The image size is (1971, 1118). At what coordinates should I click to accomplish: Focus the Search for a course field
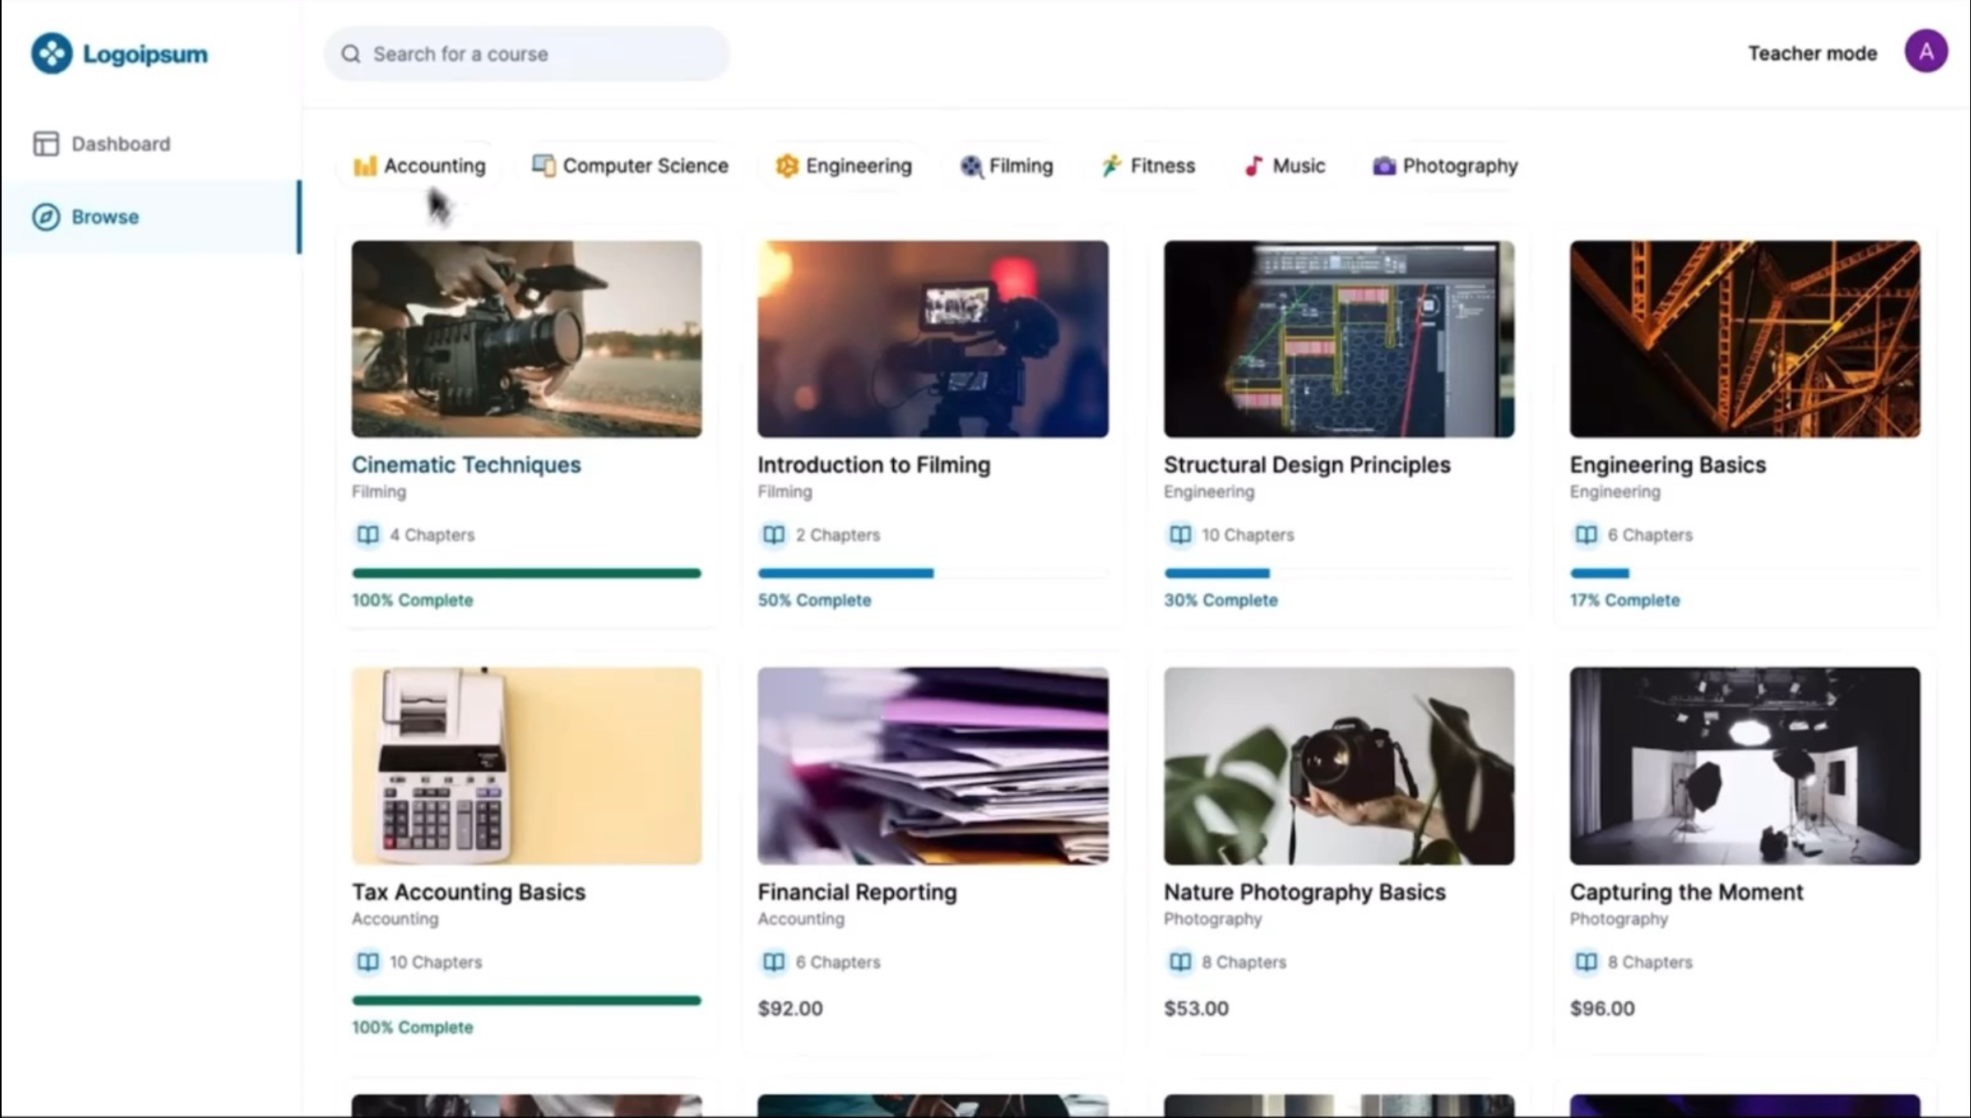click(545, 54)
